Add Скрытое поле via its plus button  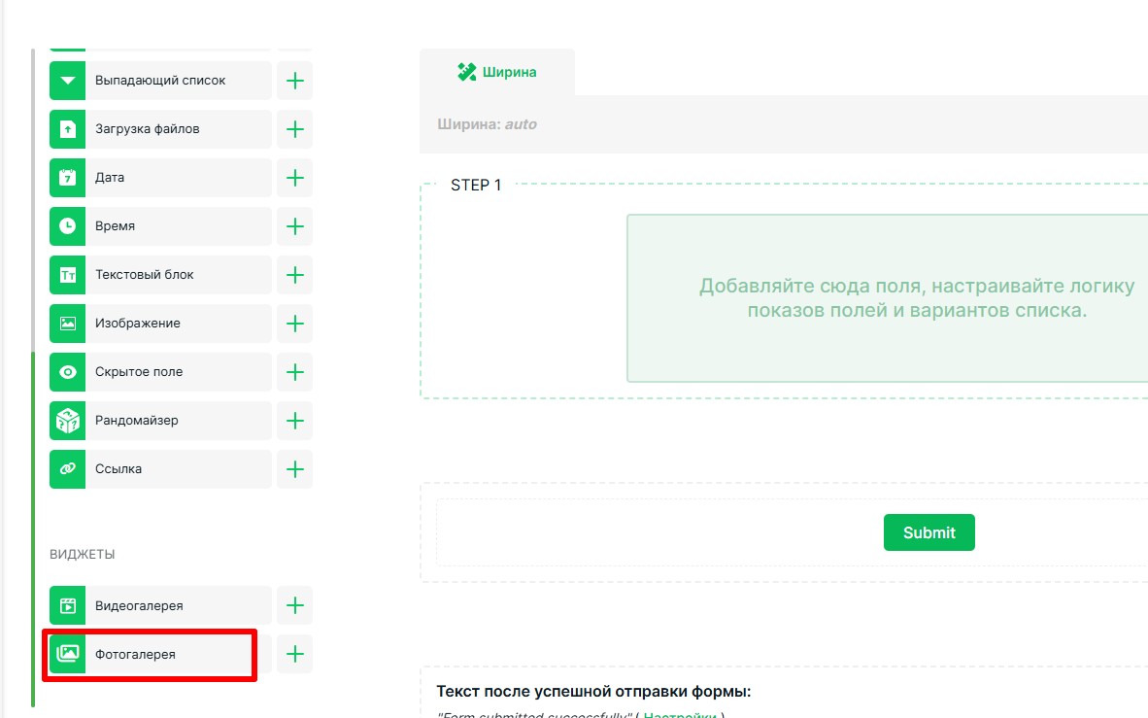tap(295, 372)
